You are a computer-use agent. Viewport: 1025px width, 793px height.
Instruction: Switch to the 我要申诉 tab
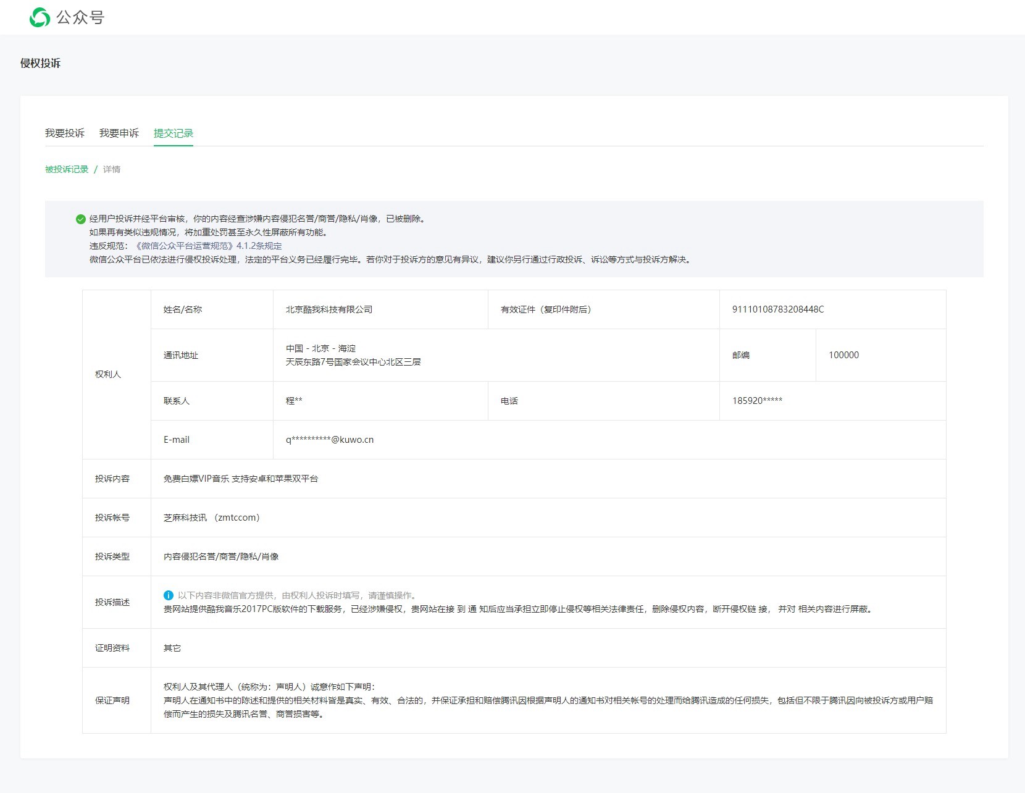119,133
